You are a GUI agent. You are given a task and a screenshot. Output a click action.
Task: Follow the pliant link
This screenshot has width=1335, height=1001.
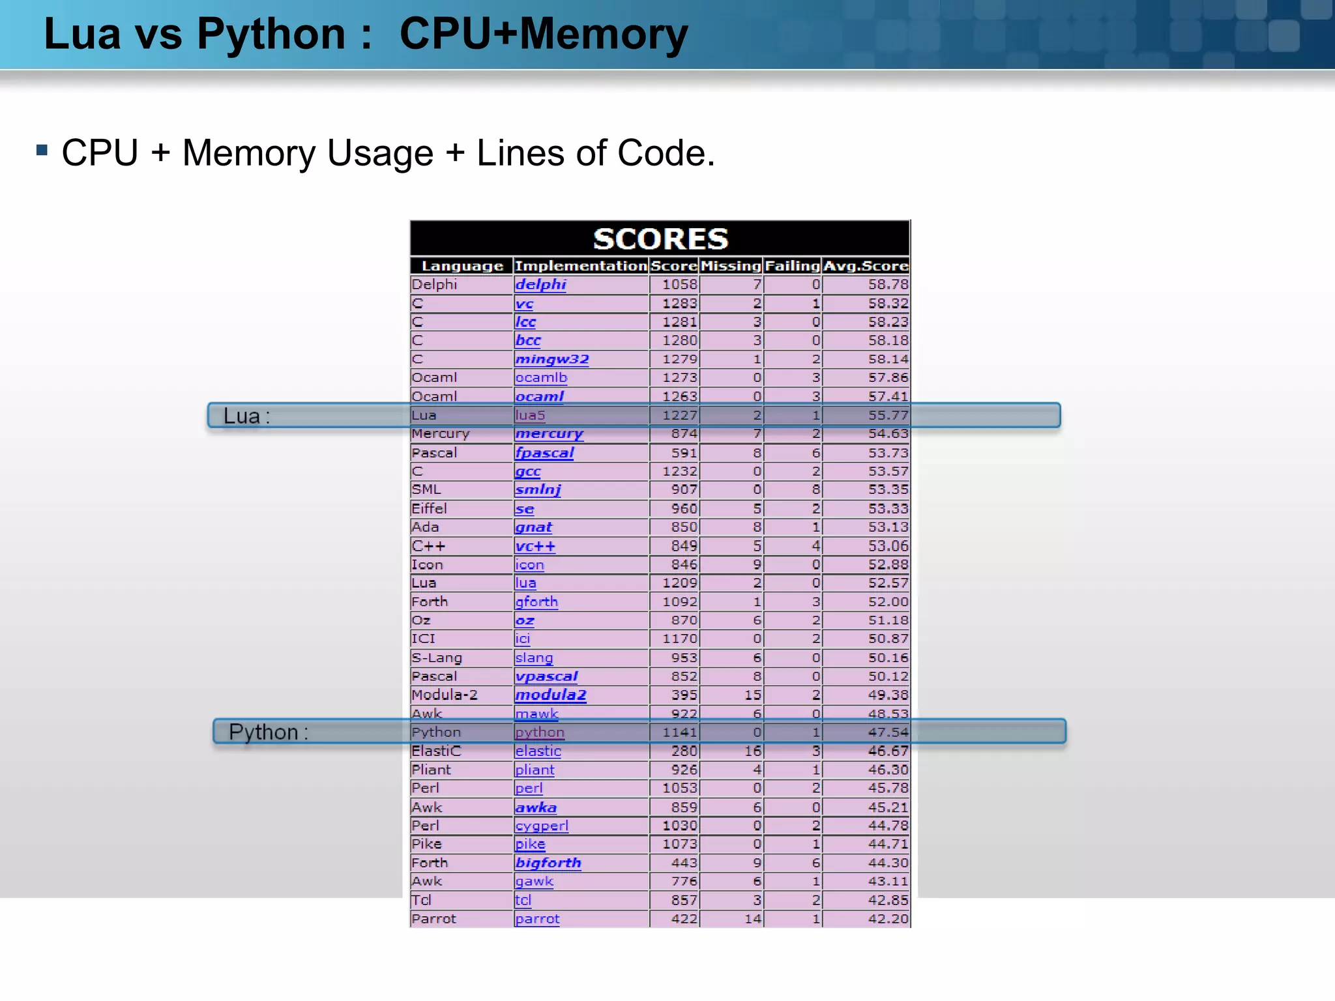535,770
